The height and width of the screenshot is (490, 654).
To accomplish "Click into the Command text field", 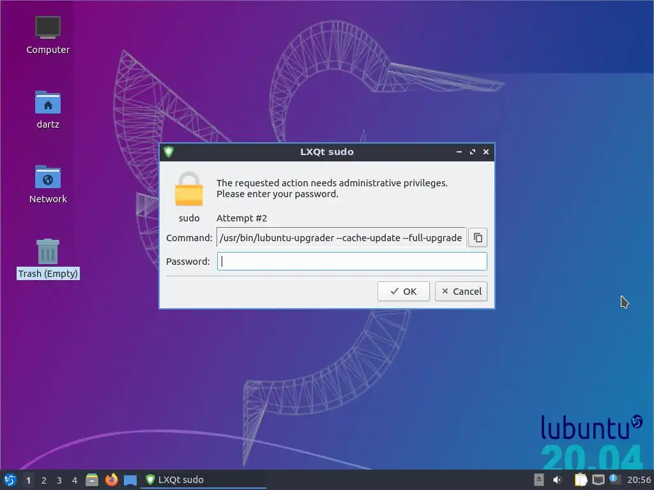I will click(341, 237).
